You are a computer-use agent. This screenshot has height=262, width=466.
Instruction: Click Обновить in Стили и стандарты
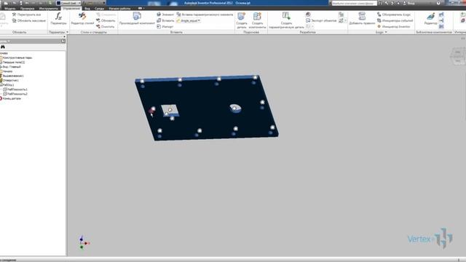click(106, 20)
